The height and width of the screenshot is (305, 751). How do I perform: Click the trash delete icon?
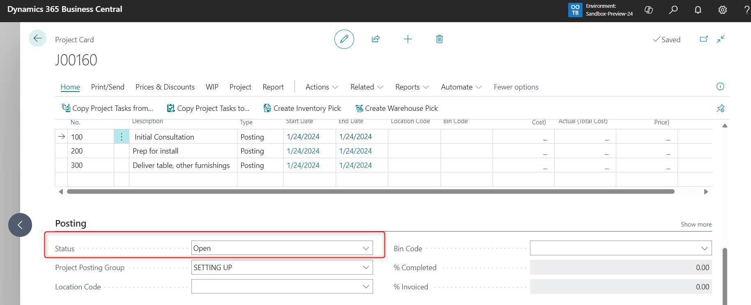click(439, 39)
